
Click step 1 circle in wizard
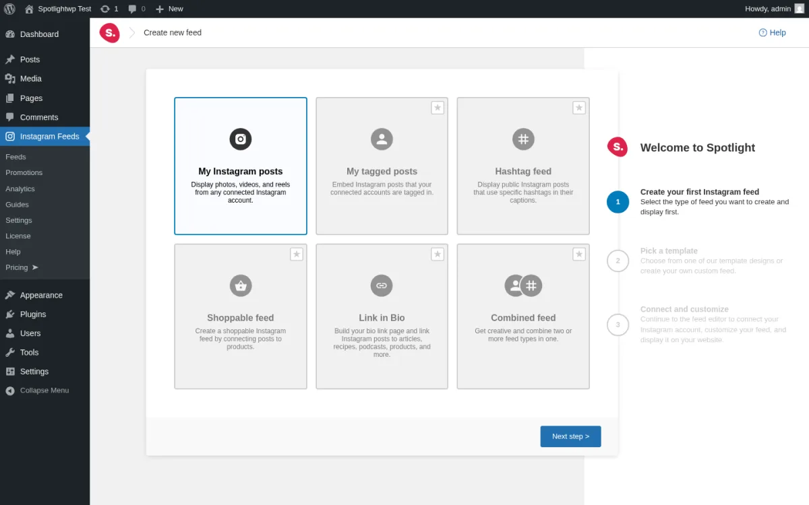point(618,202)
